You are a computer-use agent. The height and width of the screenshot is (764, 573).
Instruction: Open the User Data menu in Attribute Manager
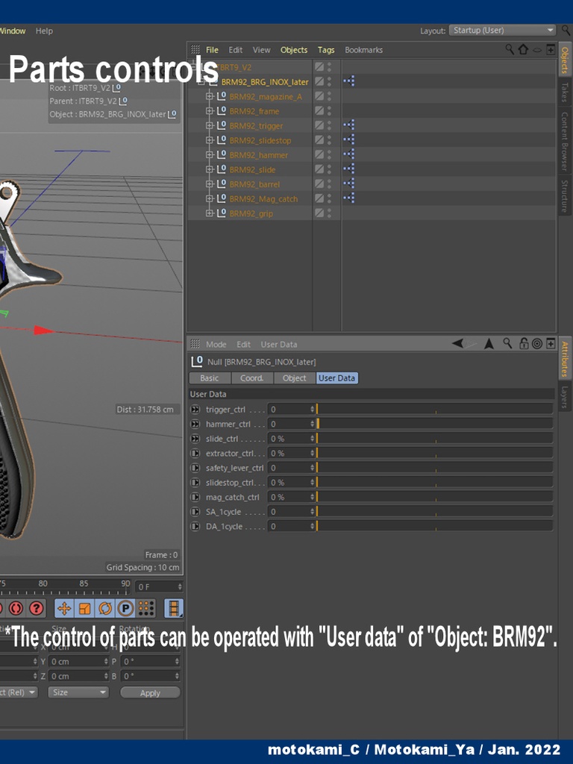279,344
